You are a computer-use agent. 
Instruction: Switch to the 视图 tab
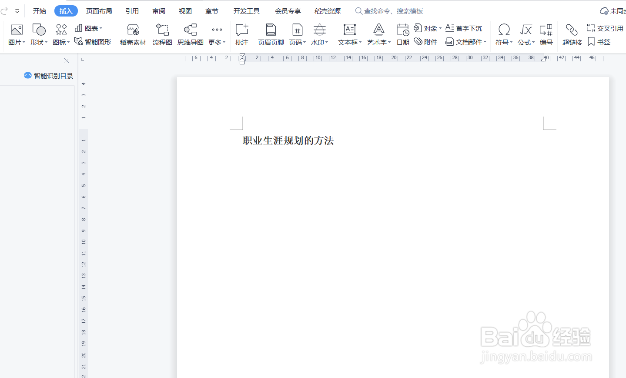[x=185, y=11]
